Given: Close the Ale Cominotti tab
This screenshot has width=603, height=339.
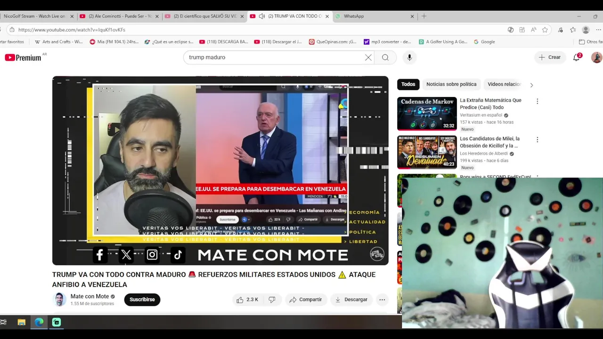Looking at the screenshot, I should point(157,16).
